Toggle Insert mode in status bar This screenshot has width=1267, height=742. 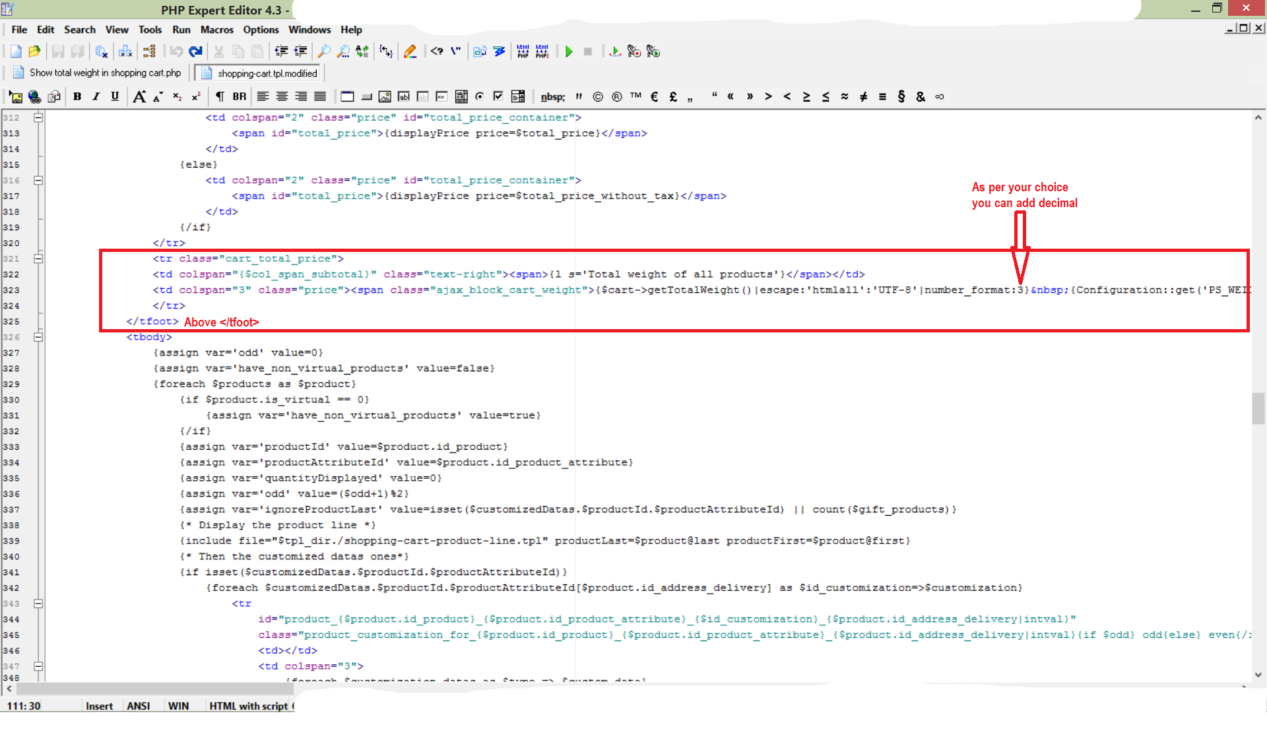pyautogui.click(x=99, y=706)
